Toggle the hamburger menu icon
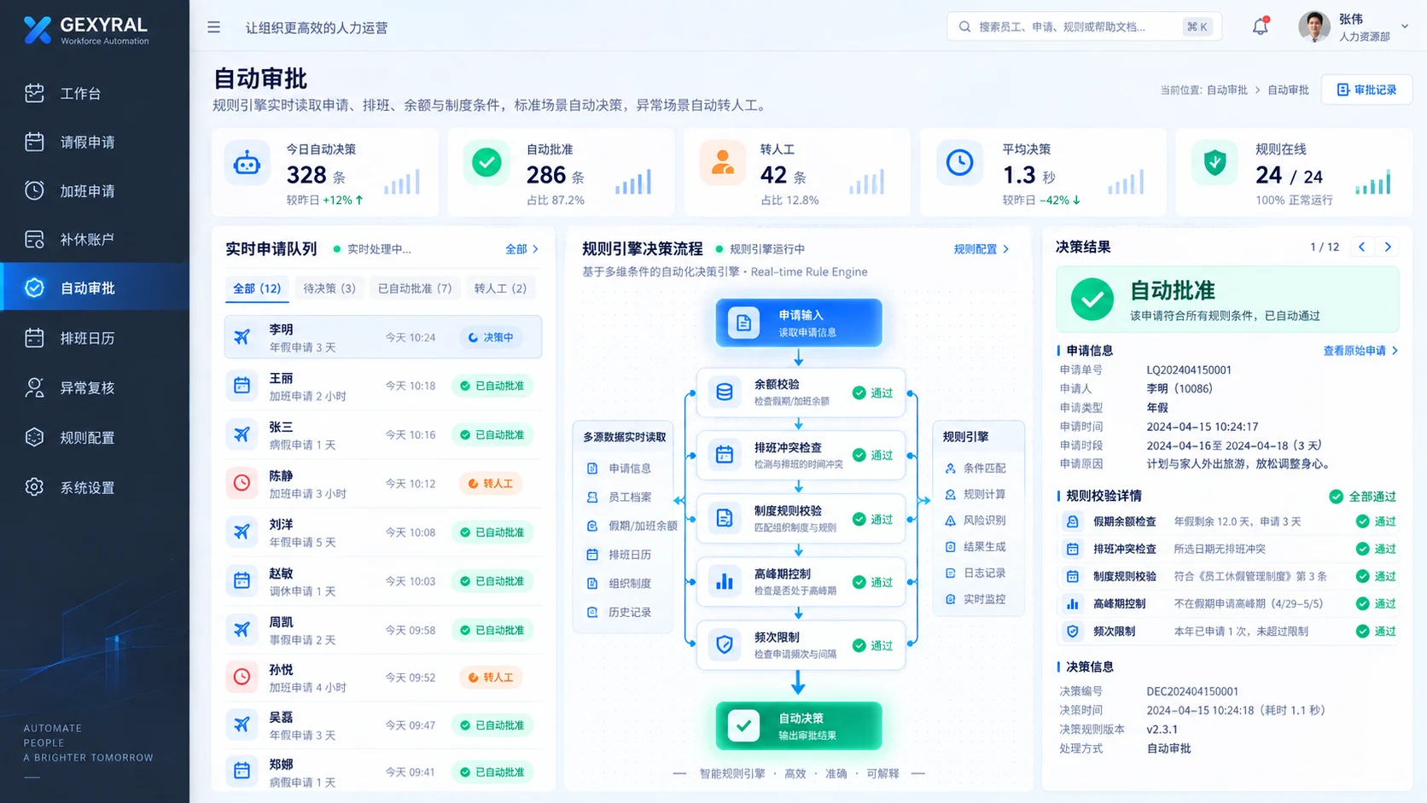The image size is (1427, 803). [213, 27]
